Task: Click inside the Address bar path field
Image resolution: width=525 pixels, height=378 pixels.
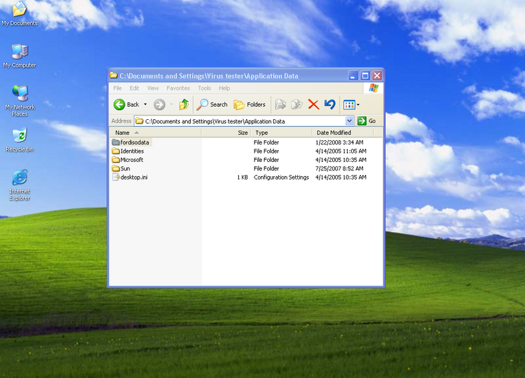Action: point(240,121)
